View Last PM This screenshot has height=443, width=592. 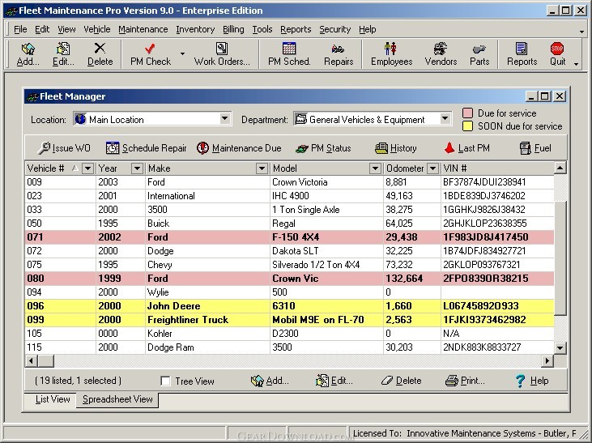tap(466, 148)
